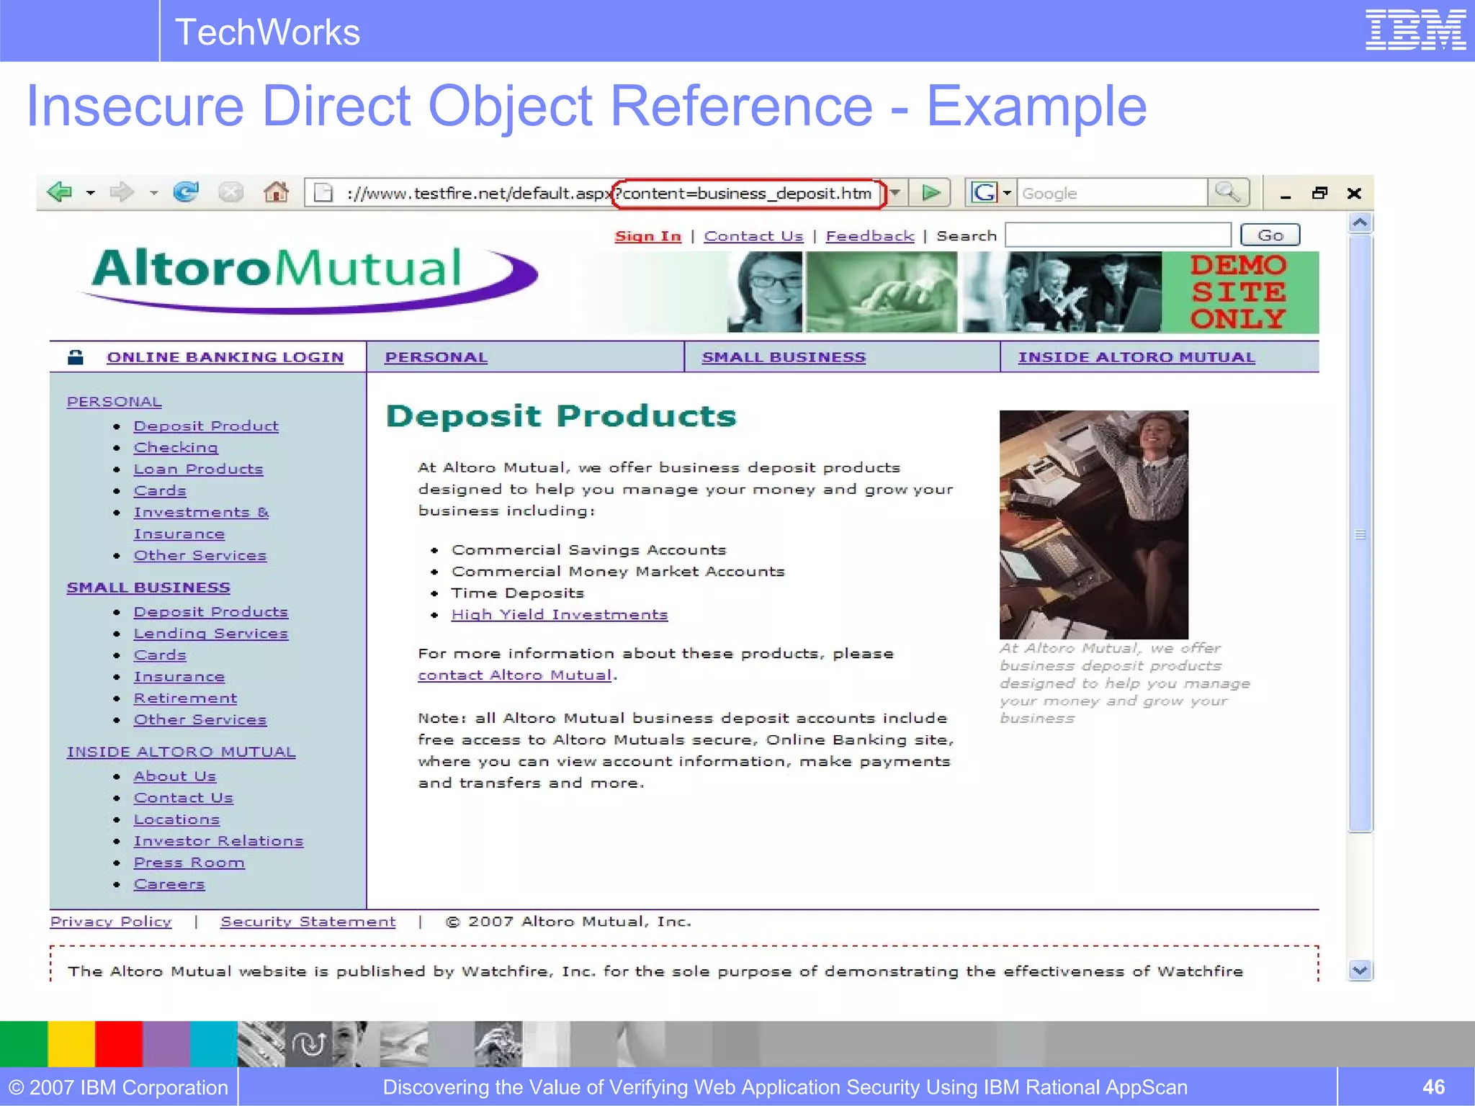Open the search engine selector dropdown
The height and width of the screenshot is (1106, 1475).
click(1007, 193)
